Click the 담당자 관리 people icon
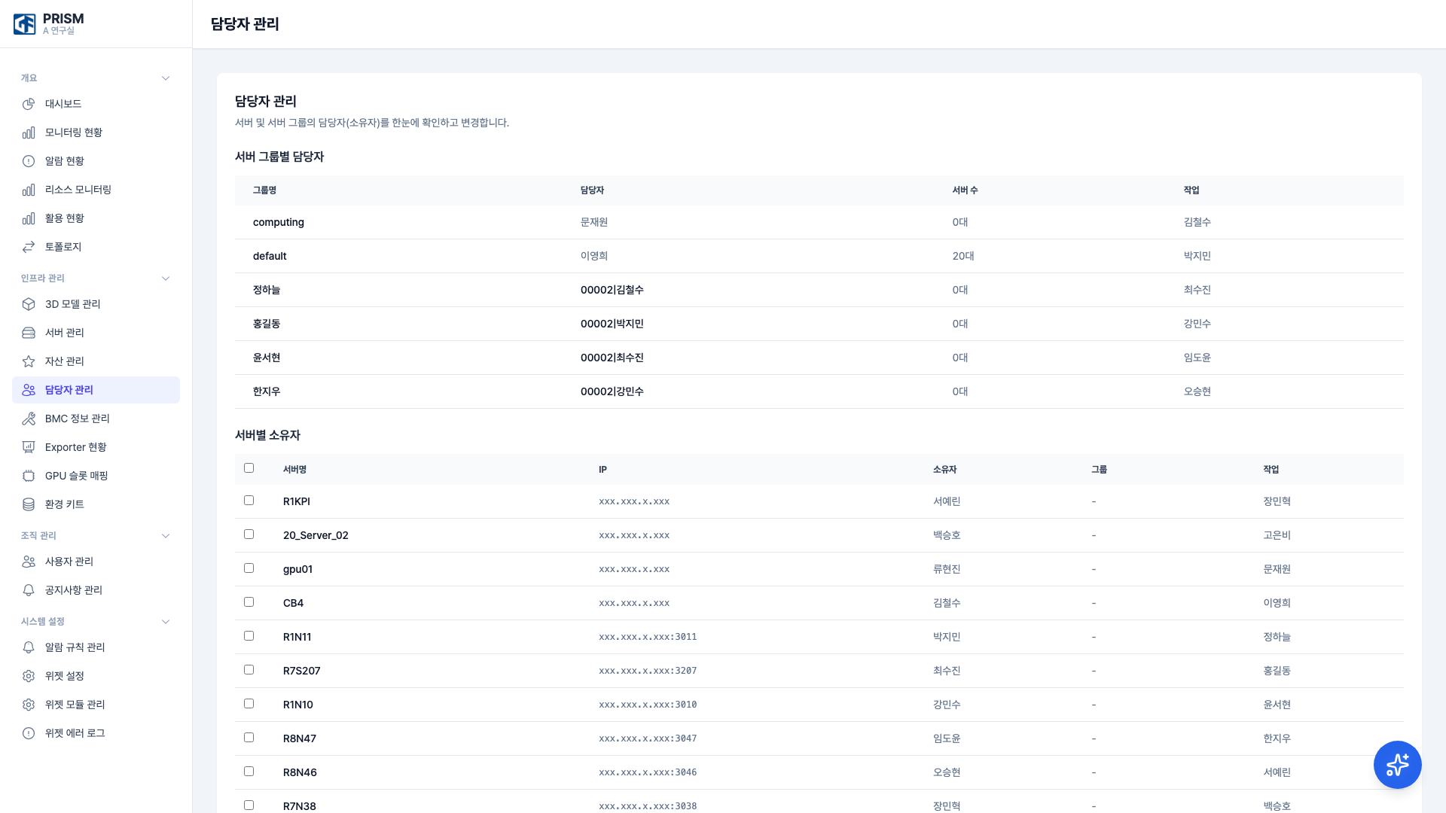This screenshot has height=813, width=1446. pos(29,390)
